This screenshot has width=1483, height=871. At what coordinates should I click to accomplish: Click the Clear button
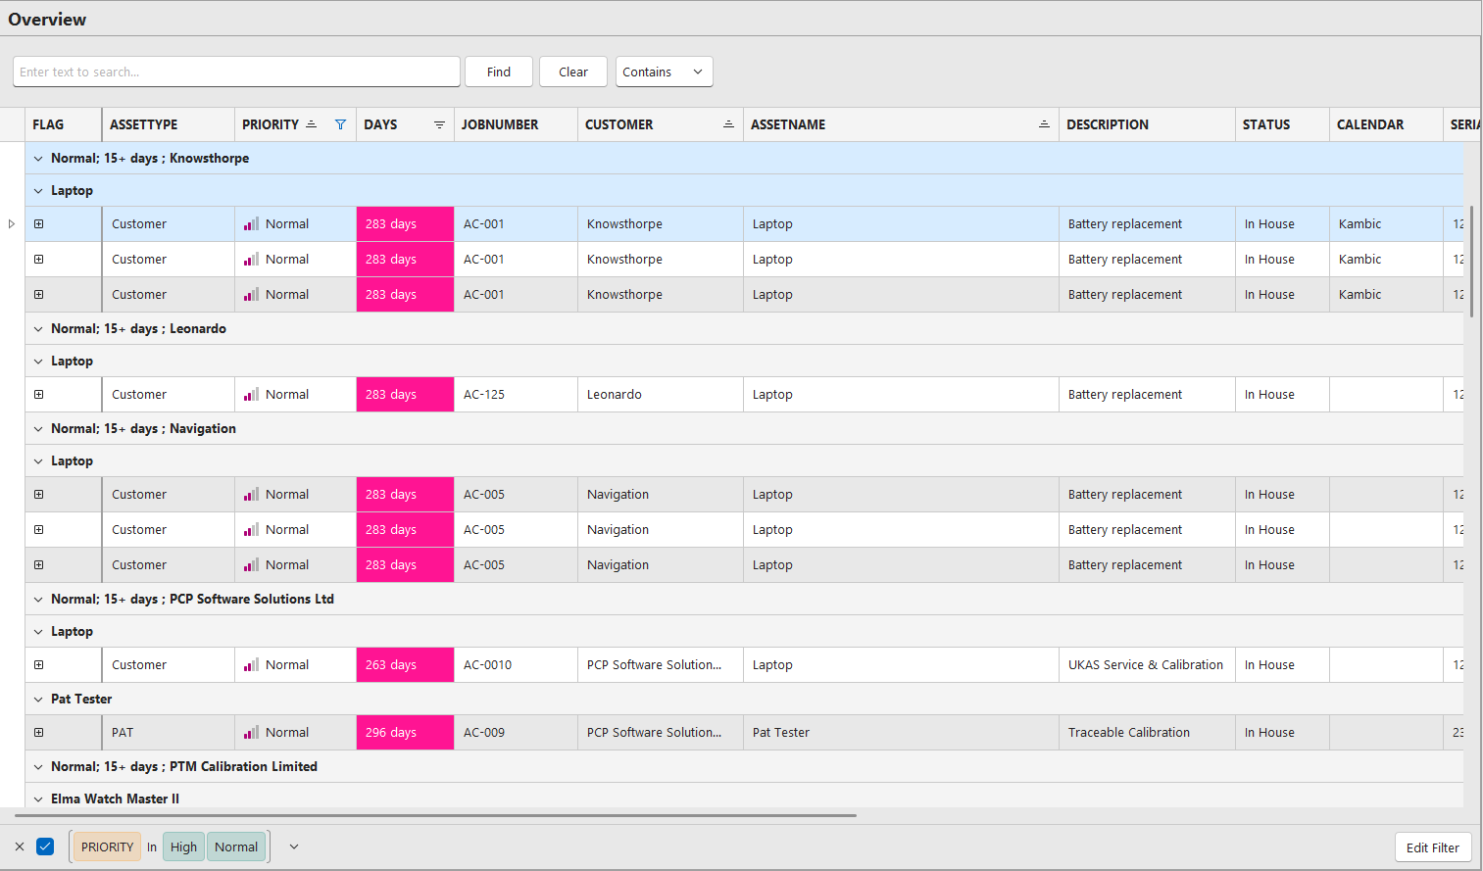(x=573, y=72)
